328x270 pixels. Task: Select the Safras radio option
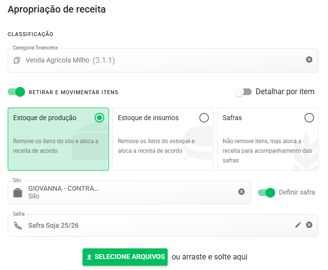coord(309,118)
